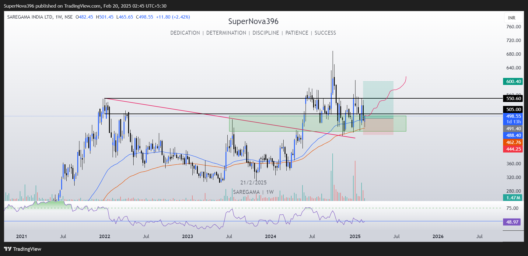This screenshot has height=256, width=528.
Task: Click the 1.47M volume label
Action: tap(513, 198)
